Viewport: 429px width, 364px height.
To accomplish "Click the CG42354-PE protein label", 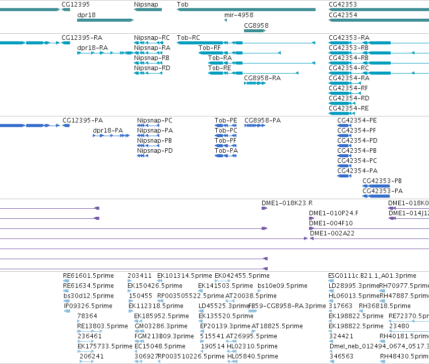I will click(357, 120).
